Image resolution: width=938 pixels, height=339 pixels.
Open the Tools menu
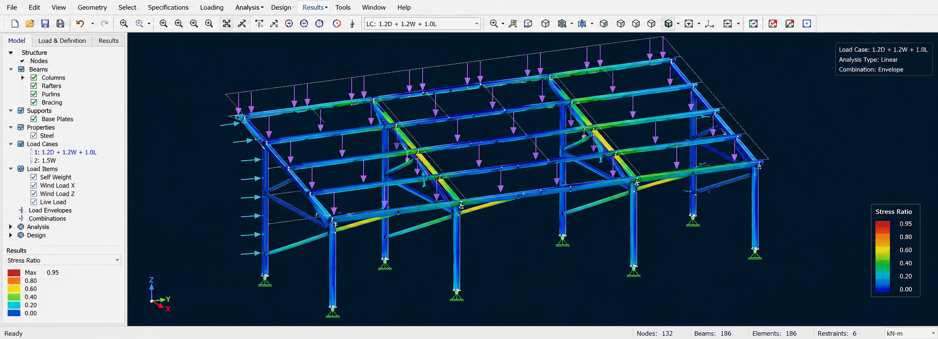[x=343, y=7]
